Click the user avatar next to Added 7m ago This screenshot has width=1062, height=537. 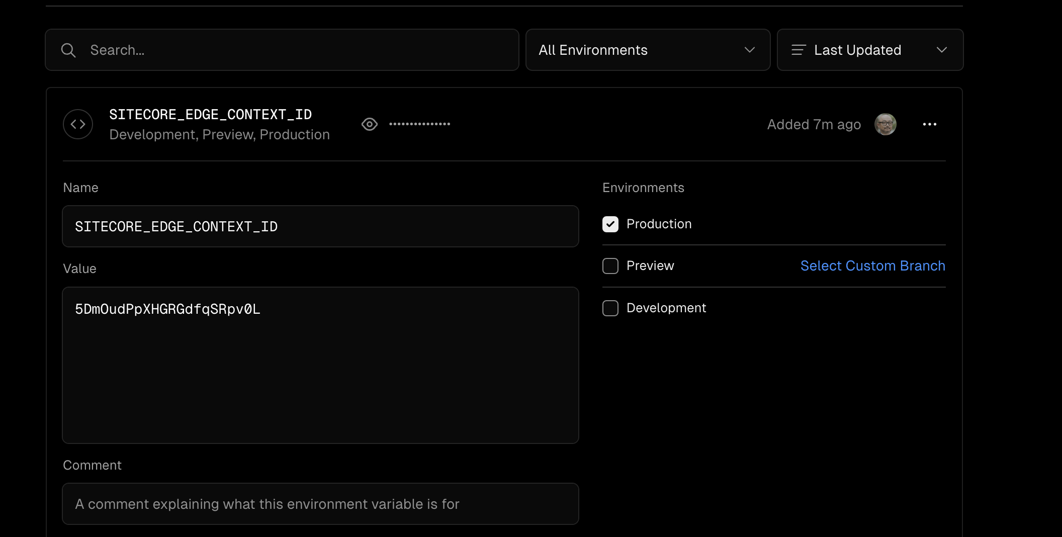[x=886, y=124]
